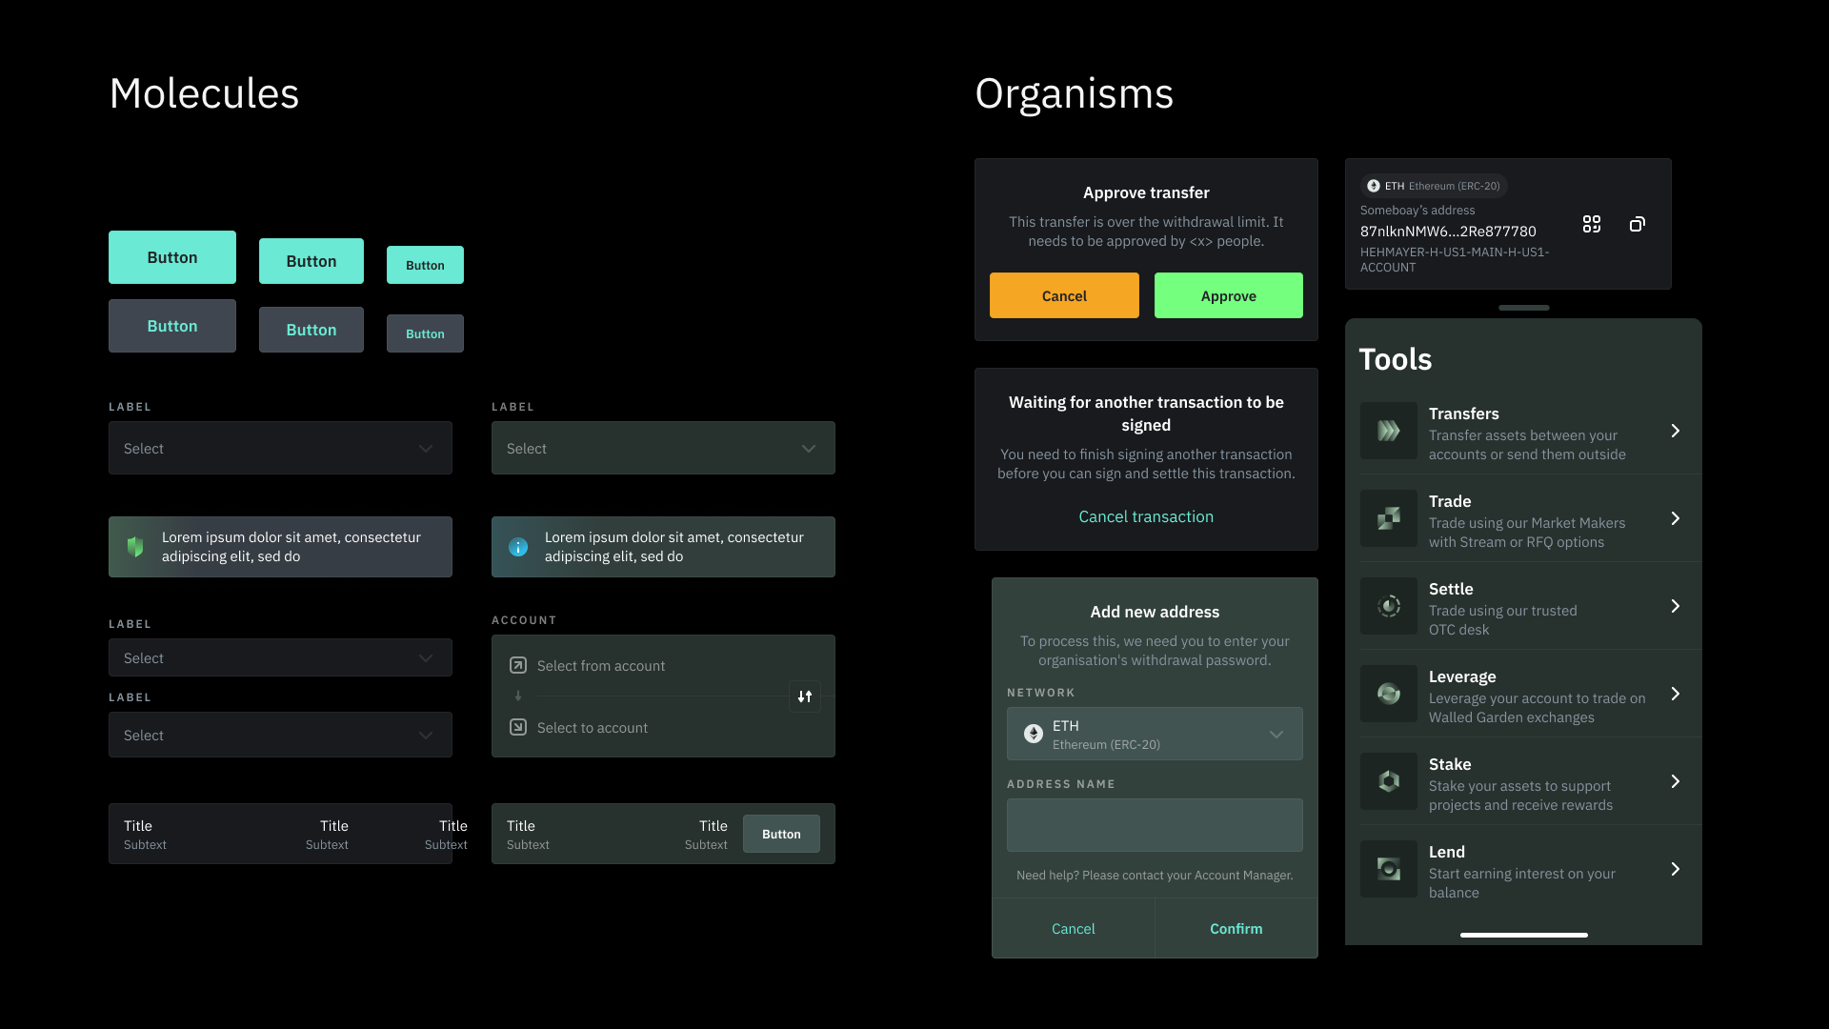
Task: Click the ETH Ethereum (ERC-20) chip
Action: point(1434,186)
